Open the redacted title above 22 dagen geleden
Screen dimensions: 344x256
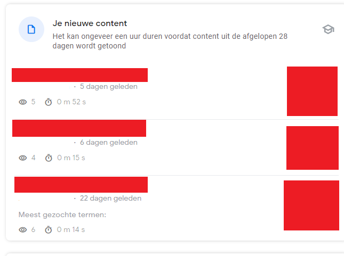click(81, 185)
